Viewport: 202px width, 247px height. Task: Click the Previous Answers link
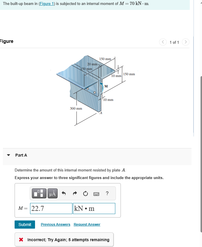pyautogui.click(x=55, y=224)
